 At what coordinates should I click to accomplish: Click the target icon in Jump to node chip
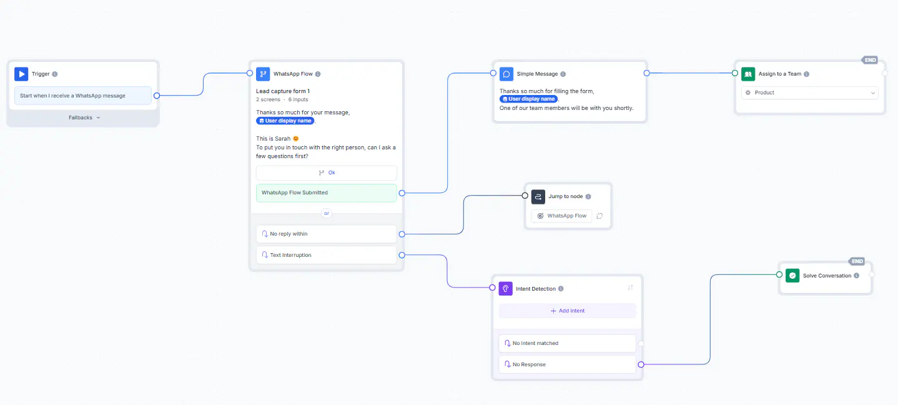(541, 216)
